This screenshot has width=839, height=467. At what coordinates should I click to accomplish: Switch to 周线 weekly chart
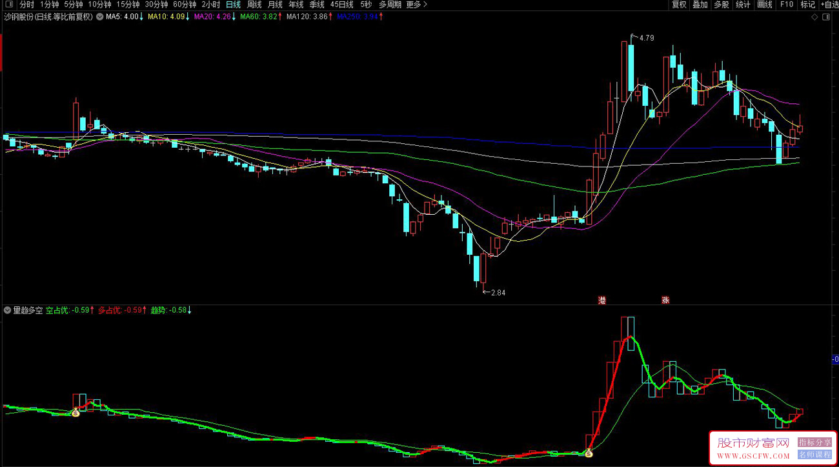tap(254, 5)
